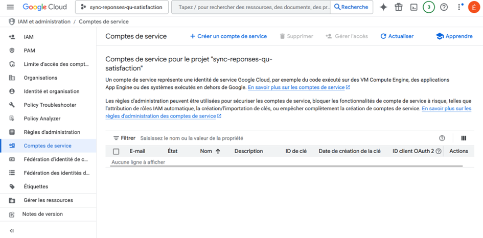Image resolution: width=483 pixels, height=238 pixels.
Task: Click the Filtrer filter icon
Action: (116, 138)
